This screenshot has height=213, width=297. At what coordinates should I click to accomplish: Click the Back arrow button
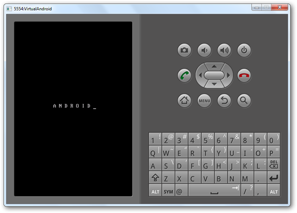pyautogui.click(x=224, y=100)
